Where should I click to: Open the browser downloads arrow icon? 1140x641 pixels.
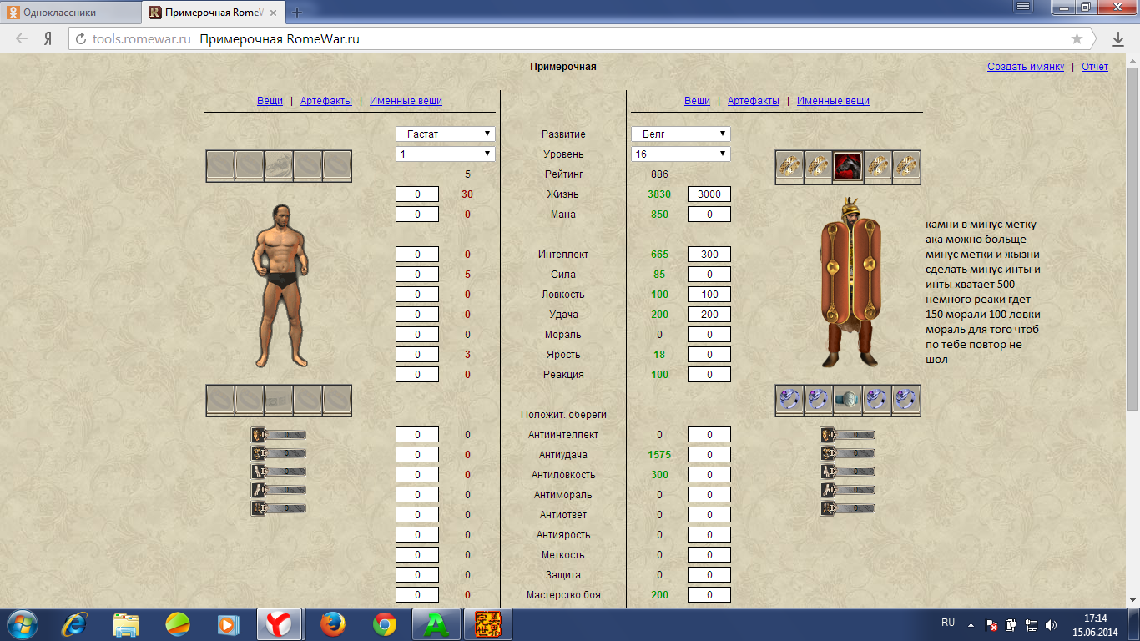pyautogui.click(x=1118, y=39)
